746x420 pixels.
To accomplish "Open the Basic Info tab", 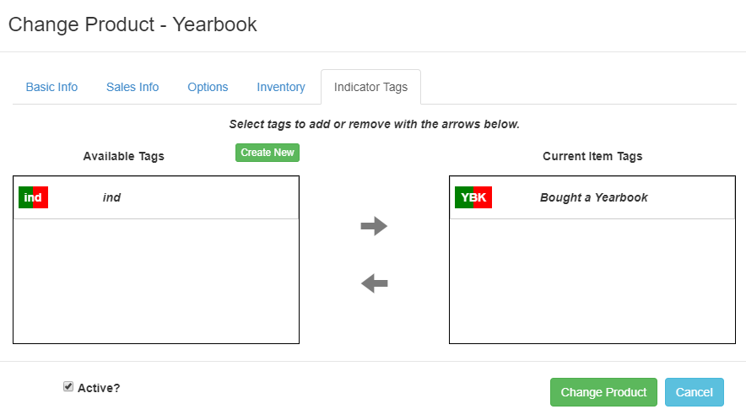I will (51, 87).
